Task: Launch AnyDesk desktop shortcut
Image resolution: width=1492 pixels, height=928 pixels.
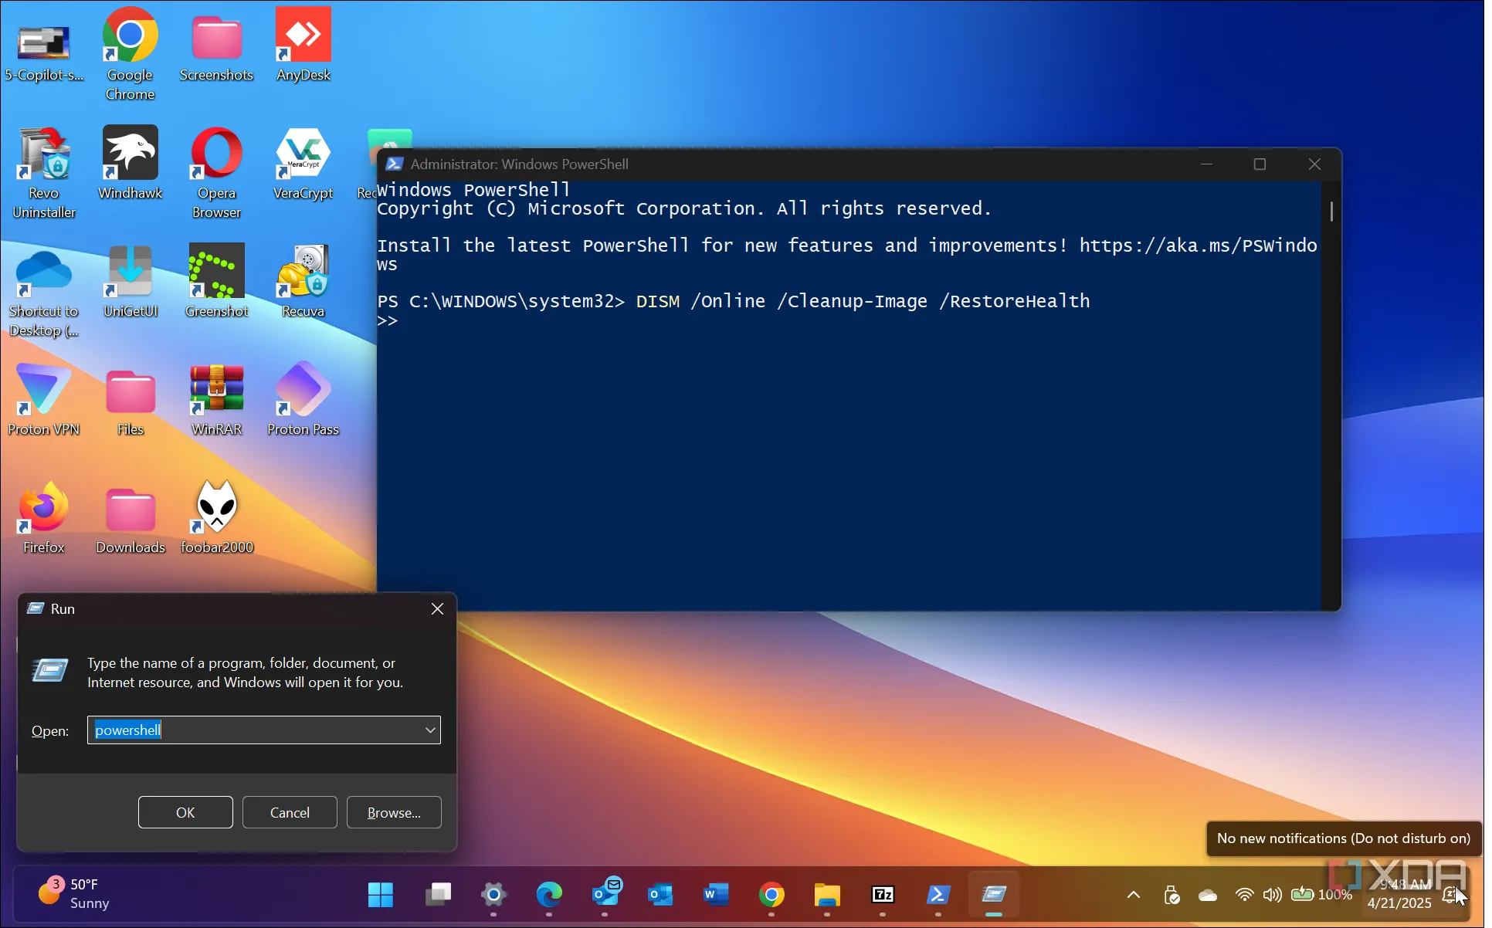Action: (303, 45)
